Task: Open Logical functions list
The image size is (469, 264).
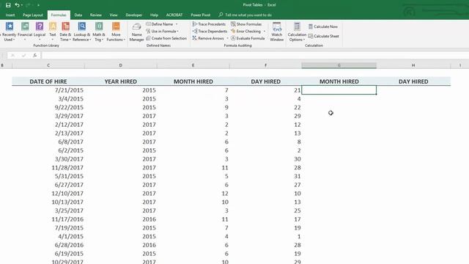Action: (40, 32)
